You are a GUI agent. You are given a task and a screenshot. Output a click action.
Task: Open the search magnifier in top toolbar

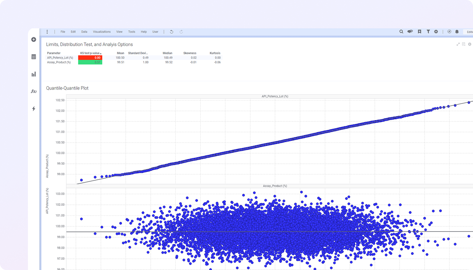402,32
